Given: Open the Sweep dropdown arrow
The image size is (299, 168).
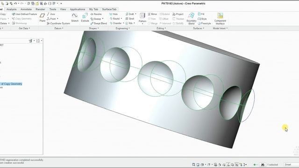Looking at the screenshot, I should [x=103, y=19].
